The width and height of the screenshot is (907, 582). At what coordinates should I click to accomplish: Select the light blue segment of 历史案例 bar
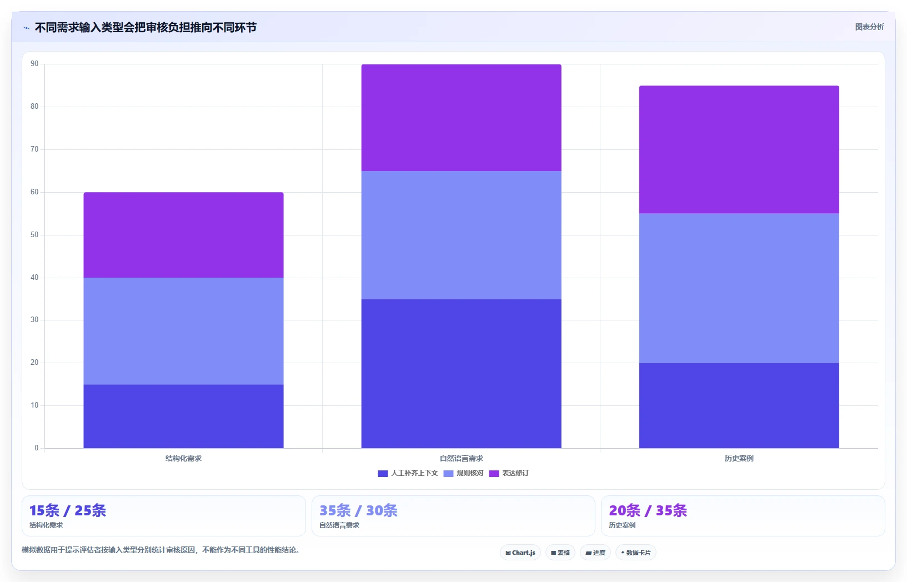[739, 288]
